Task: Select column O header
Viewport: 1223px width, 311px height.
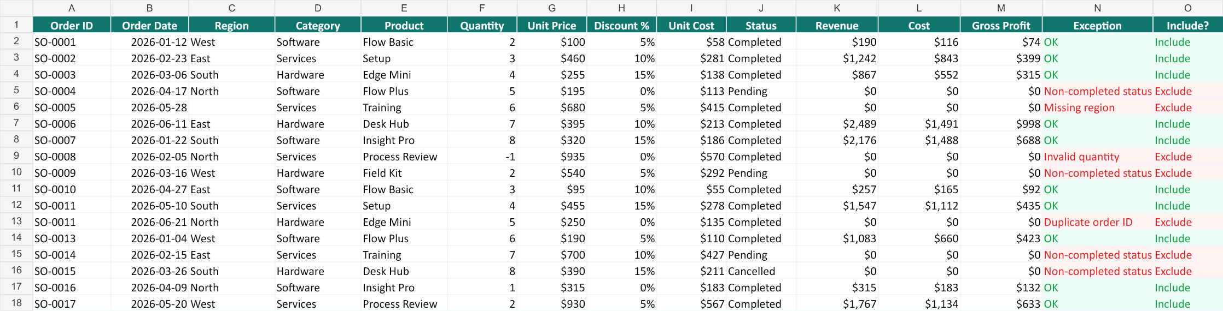Action: [1188, 8]
